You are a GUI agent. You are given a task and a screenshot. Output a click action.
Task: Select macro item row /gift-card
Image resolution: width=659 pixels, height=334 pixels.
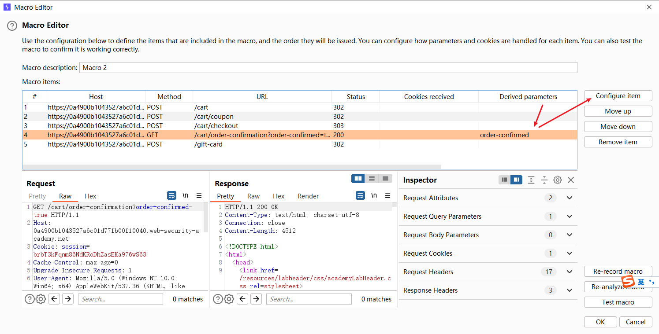(300, 144)
